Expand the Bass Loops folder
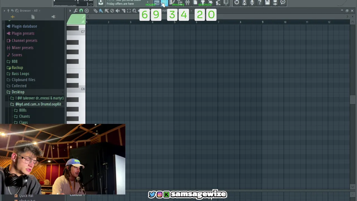The height and width of the screenshot is (201, 357). click(x=20, y=74)
